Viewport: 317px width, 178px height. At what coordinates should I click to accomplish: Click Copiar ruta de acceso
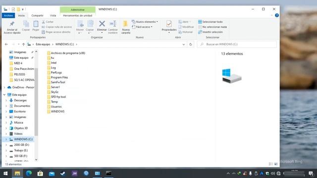tap(57, 27)
